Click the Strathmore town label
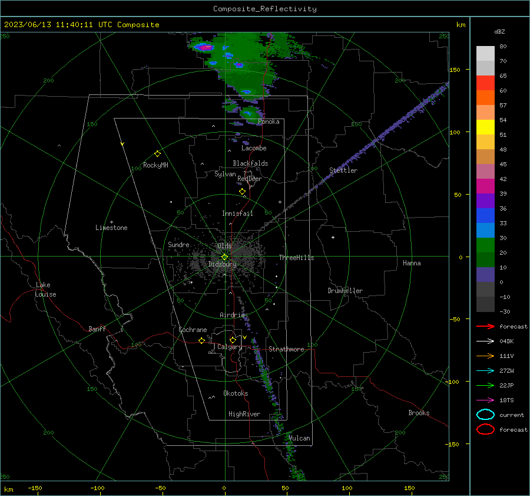The width and height of the screenshot is (530, 496). tap(286, 349)
